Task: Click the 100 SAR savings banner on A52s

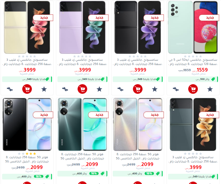Action: tap(193, 79)
